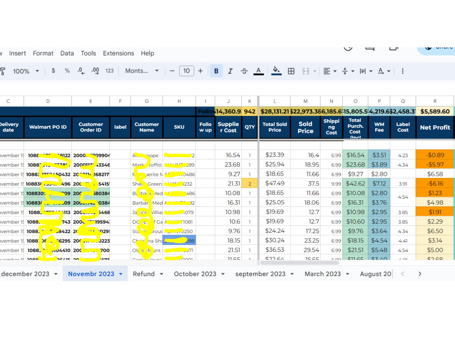Click the yellow QTY cell showing 2
Viewport: 455px width, 341px height.
click(249, 184)
